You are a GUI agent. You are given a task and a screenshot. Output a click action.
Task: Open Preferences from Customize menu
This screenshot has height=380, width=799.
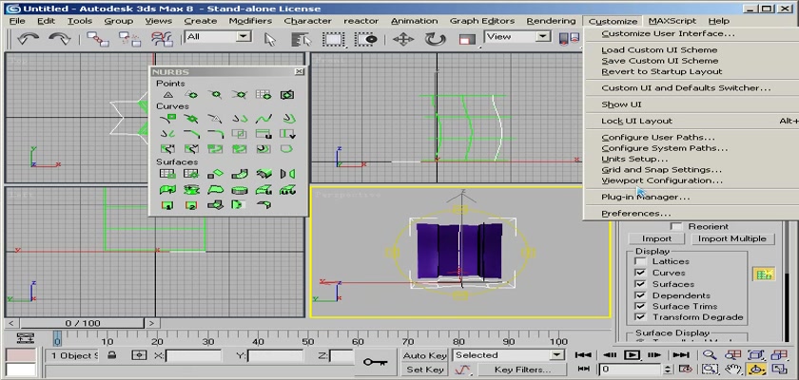635,214
